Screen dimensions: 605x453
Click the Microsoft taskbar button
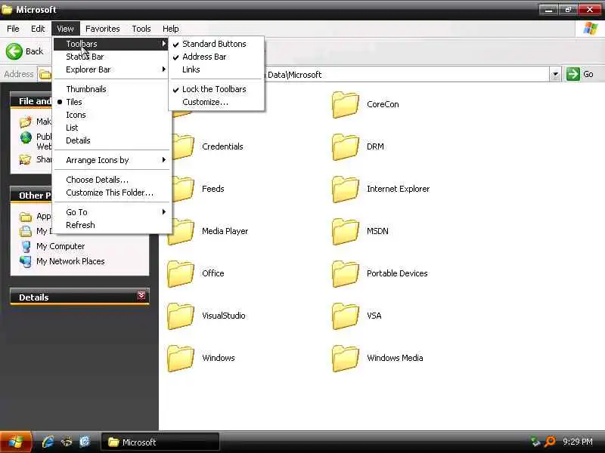(160, 442)
